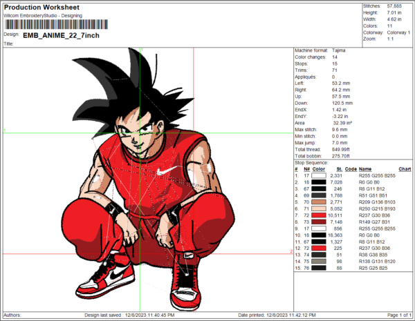Viewport: 415px width, 321px height.
Task: Click the gray swatch for R138 G131 B120
Action: [319, 262]
